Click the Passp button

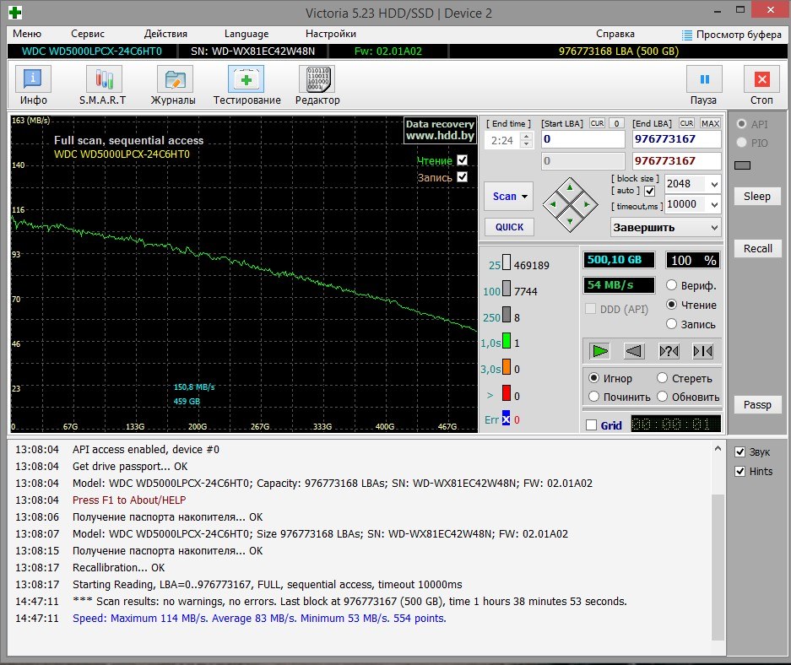pos(757,405)
